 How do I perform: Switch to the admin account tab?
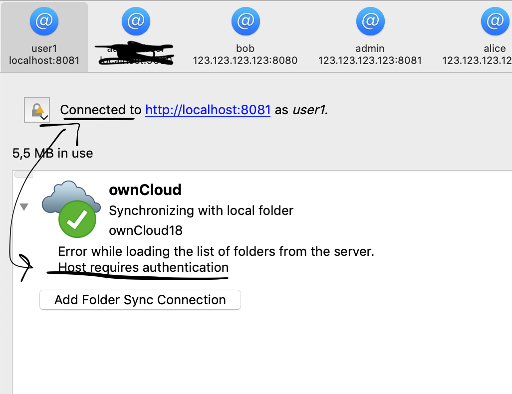(x=370, y=37)
